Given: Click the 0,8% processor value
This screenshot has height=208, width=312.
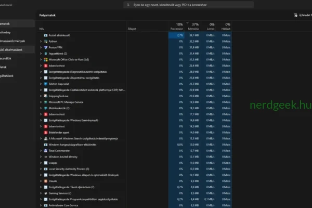Looking at the screenshot, I should coord(180,145).
